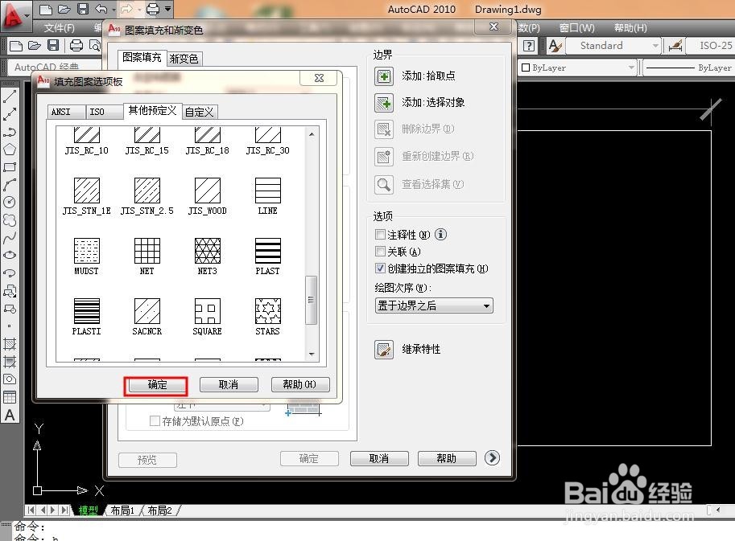Image resolution: width=735 pixels, height=541 pixels.
Task: Switch to the ISO pattern tab
Action: tap(104, 112)
